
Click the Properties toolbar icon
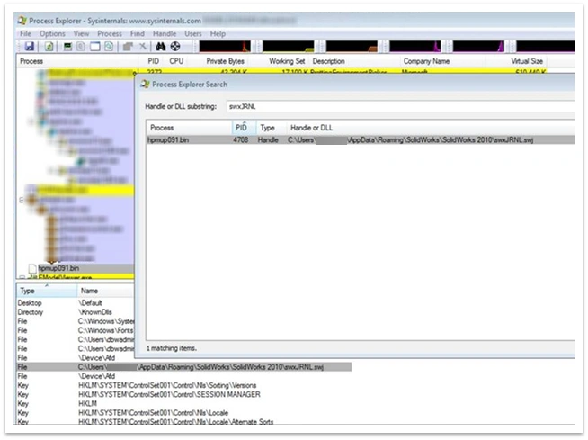click(x=128, y=46)
